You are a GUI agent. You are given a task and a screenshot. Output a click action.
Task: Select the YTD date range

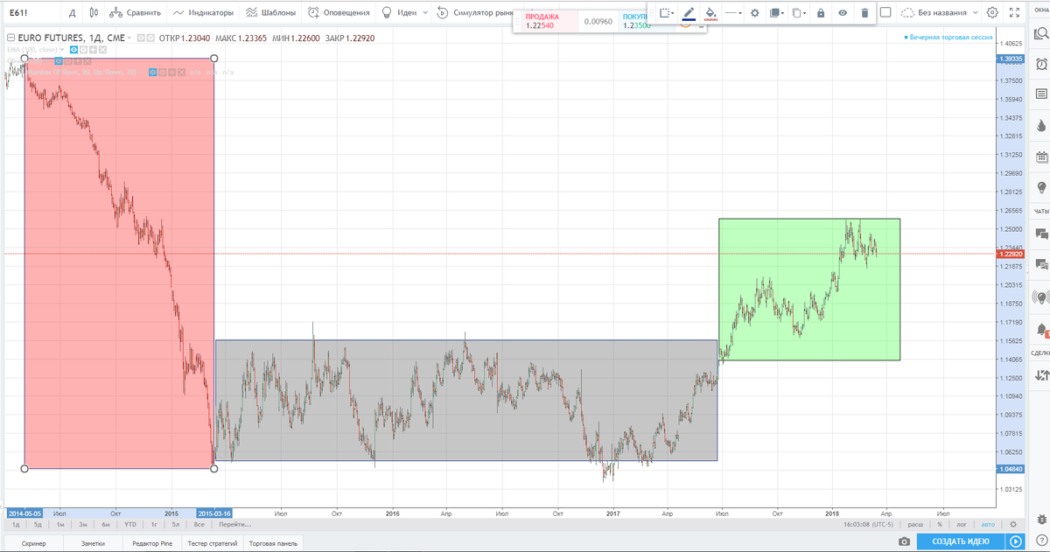point(129,525)
